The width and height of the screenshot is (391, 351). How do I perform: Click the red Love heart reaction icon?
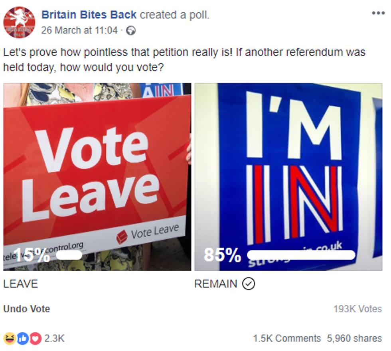click(x=36, y=338)
